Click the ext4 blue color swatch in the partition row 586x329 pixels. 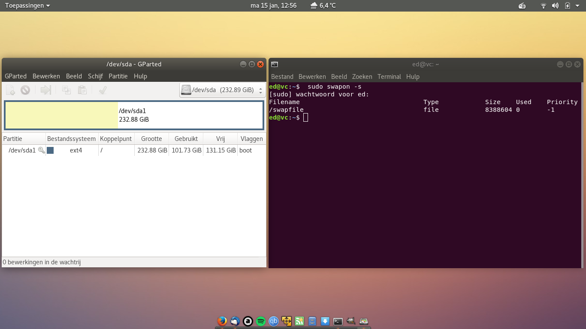pos(50,150)
